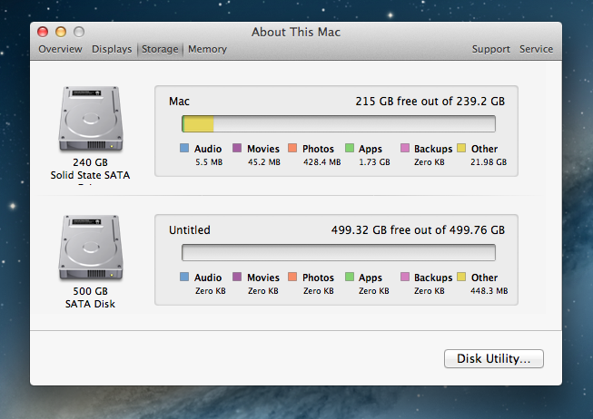Click the purple Movies swatch for Mac
Viewport: 593px width, 419px height.
(237, 148)
